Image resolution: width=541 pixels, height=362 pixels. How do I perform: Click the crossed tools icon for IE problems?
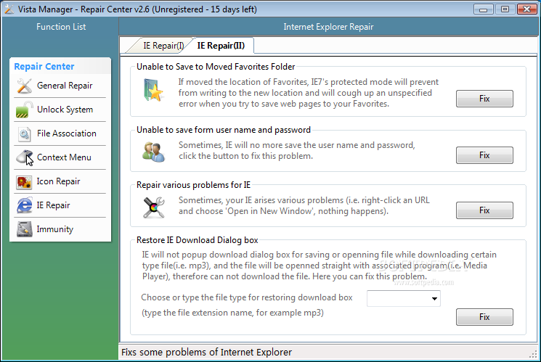click(x=154, y=207)
